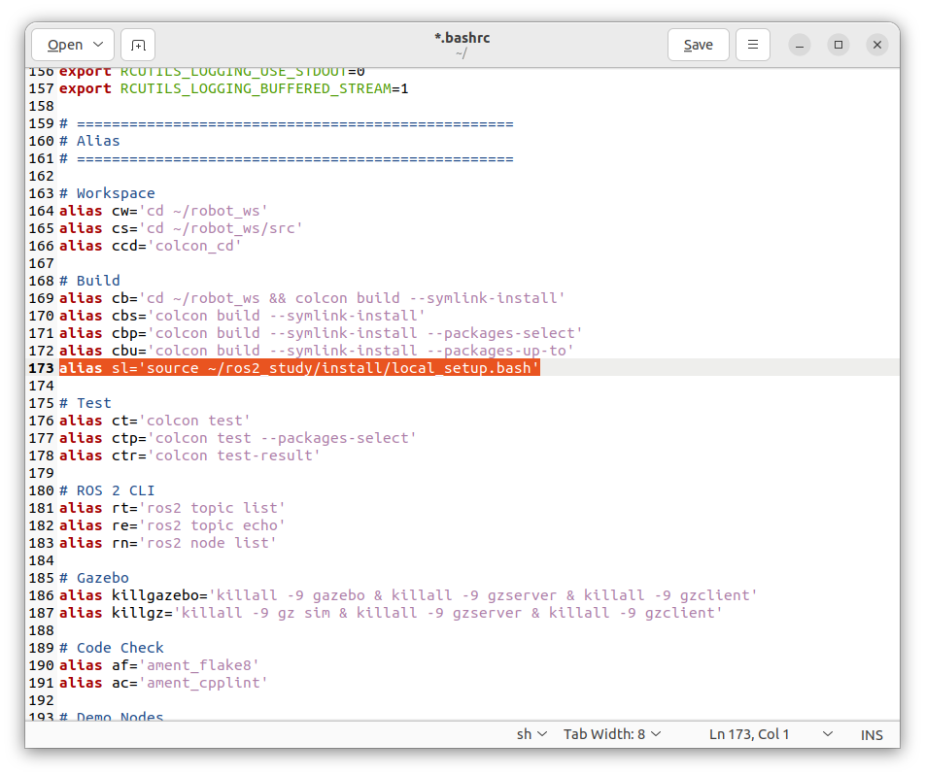
Task: Click the alias killgz line
Action: coord(391,613)
